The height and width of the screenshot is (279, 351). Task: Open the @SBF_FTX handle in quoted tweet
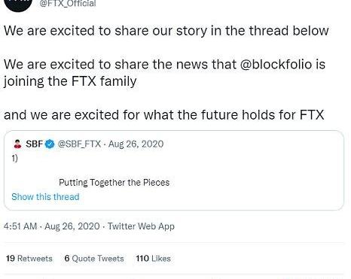(x=79, y=144)
